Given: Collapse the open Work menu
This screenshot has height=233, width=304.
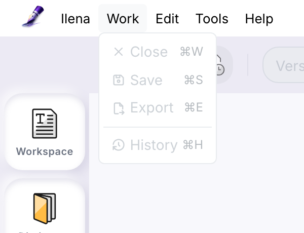Looking at the screenshot, I should tap(123, 19).
